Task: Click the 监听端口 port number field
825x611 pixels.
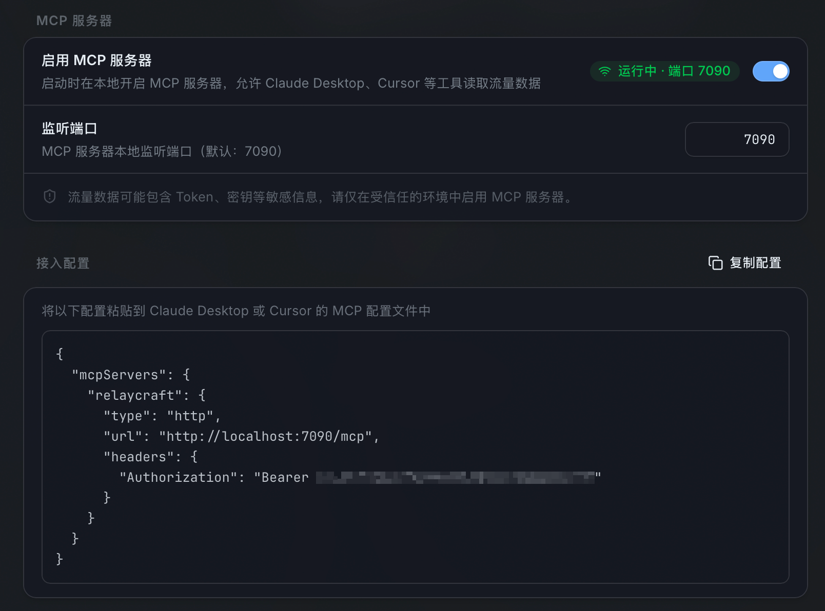Action: [x=737, y=139]
